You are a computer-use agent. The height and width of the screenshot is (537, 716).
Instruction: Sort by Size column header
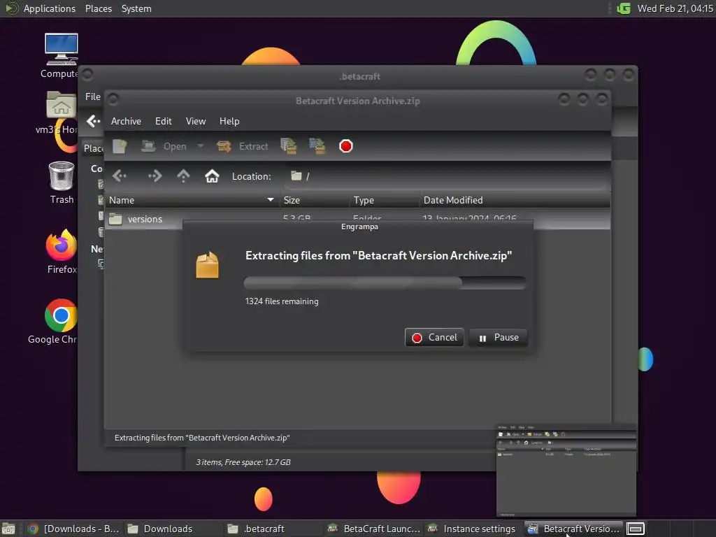[315, 200]
